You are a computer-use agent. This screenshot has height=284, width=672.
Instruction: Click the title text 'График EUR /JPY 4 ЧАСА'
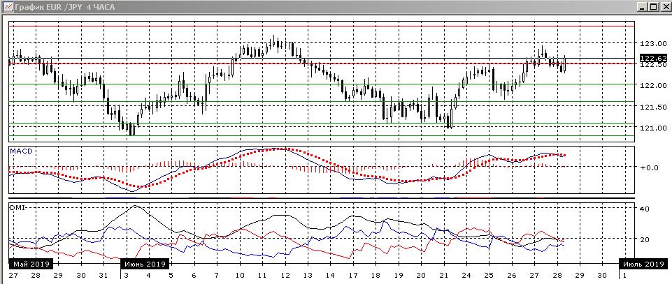(64, 7)
